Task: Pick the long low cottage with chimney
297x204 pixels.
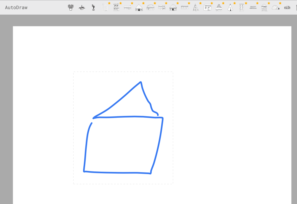Action: [x=127, y=7]
